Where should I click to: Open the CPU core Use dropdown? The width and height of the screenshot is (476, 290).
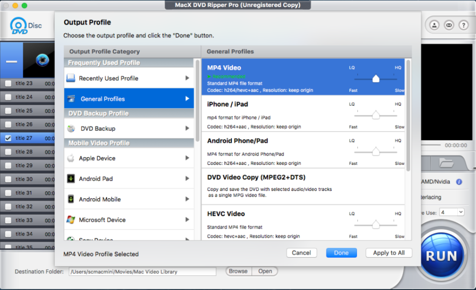[x=452, y=212]
